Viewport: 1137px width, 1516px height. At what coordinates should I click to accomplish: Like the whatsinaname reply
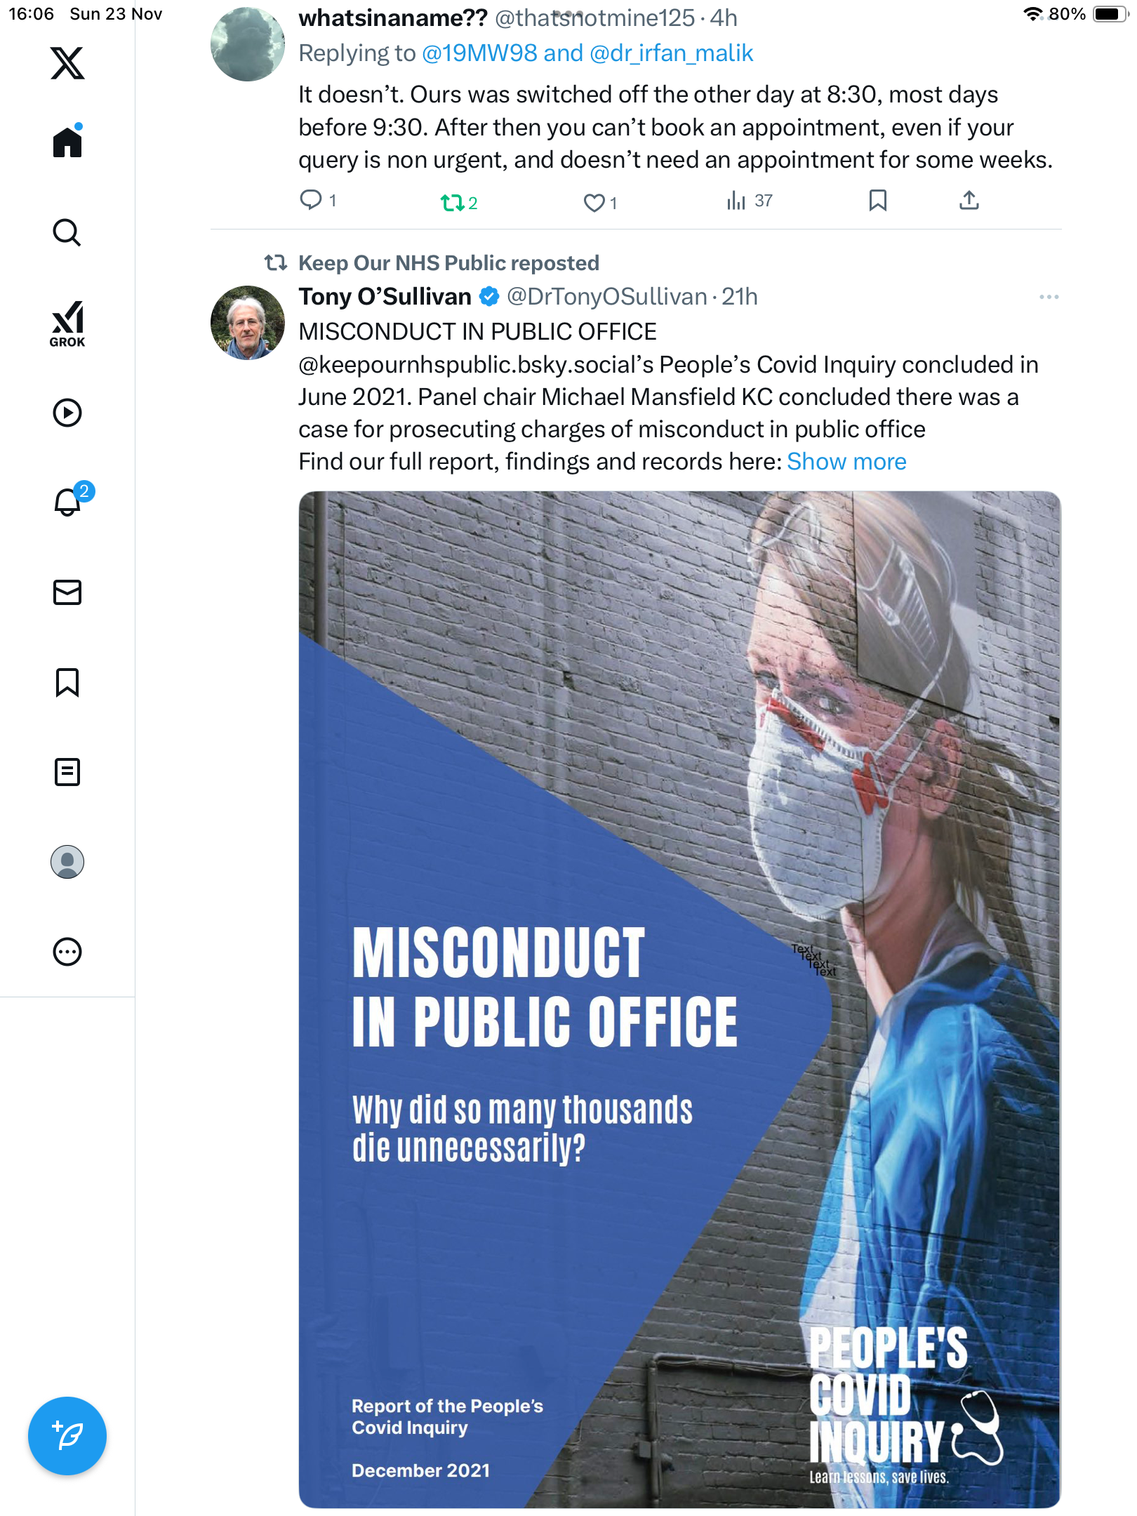click(594, 203)
